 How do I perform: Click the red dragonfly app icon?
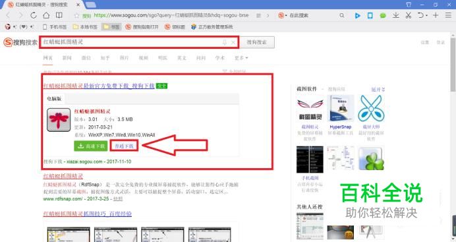coord(59,120)
